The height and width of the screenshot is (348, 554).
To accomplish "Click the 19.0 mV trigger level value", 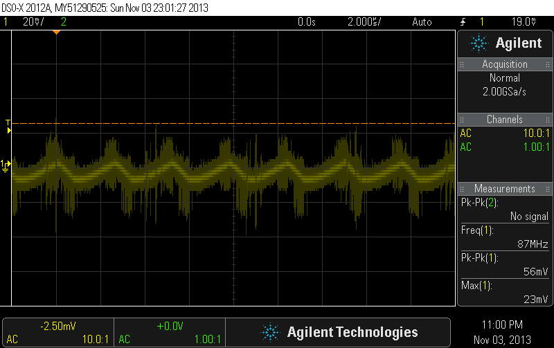I will (x=524, y=22).
